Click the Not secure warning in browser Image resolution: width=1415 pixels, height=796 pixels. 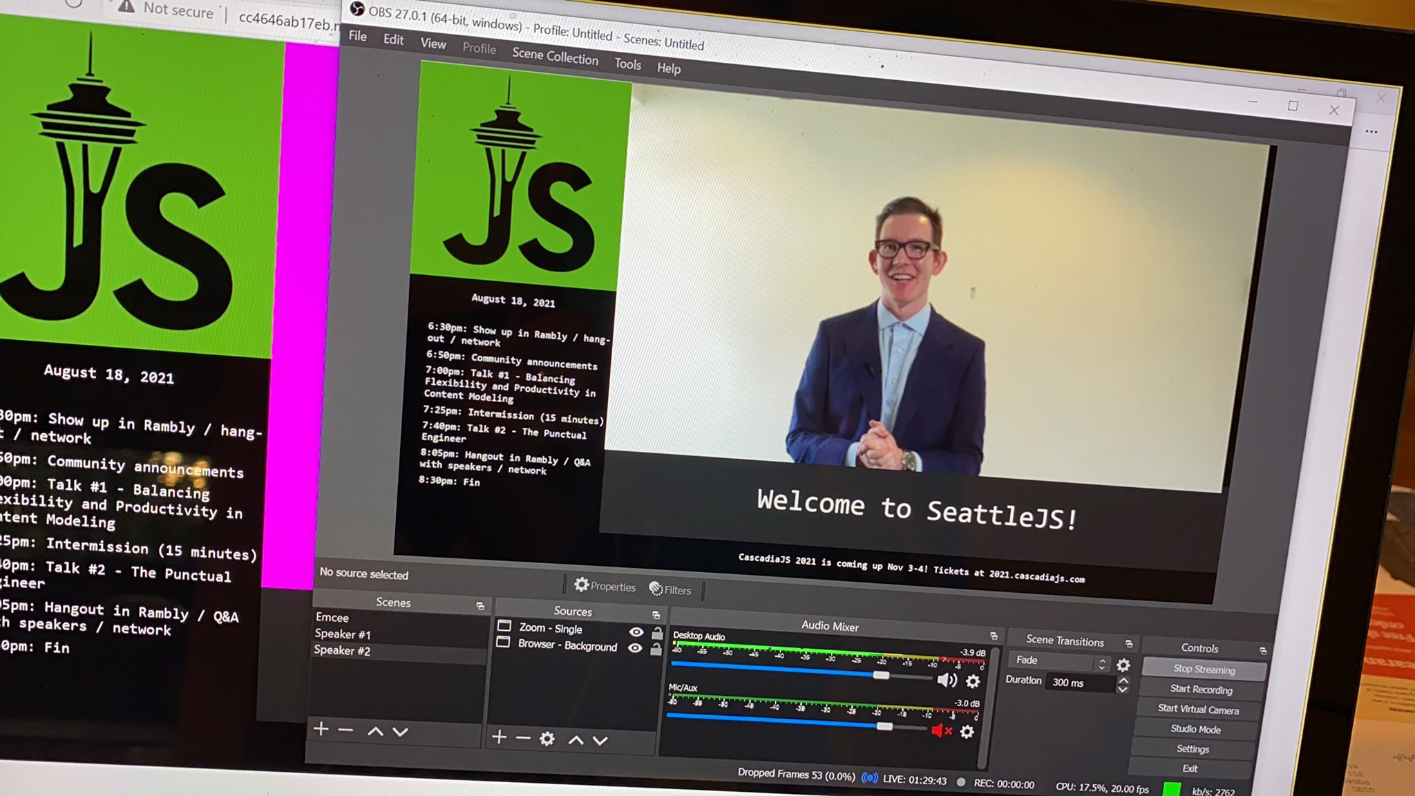point(166,9)
